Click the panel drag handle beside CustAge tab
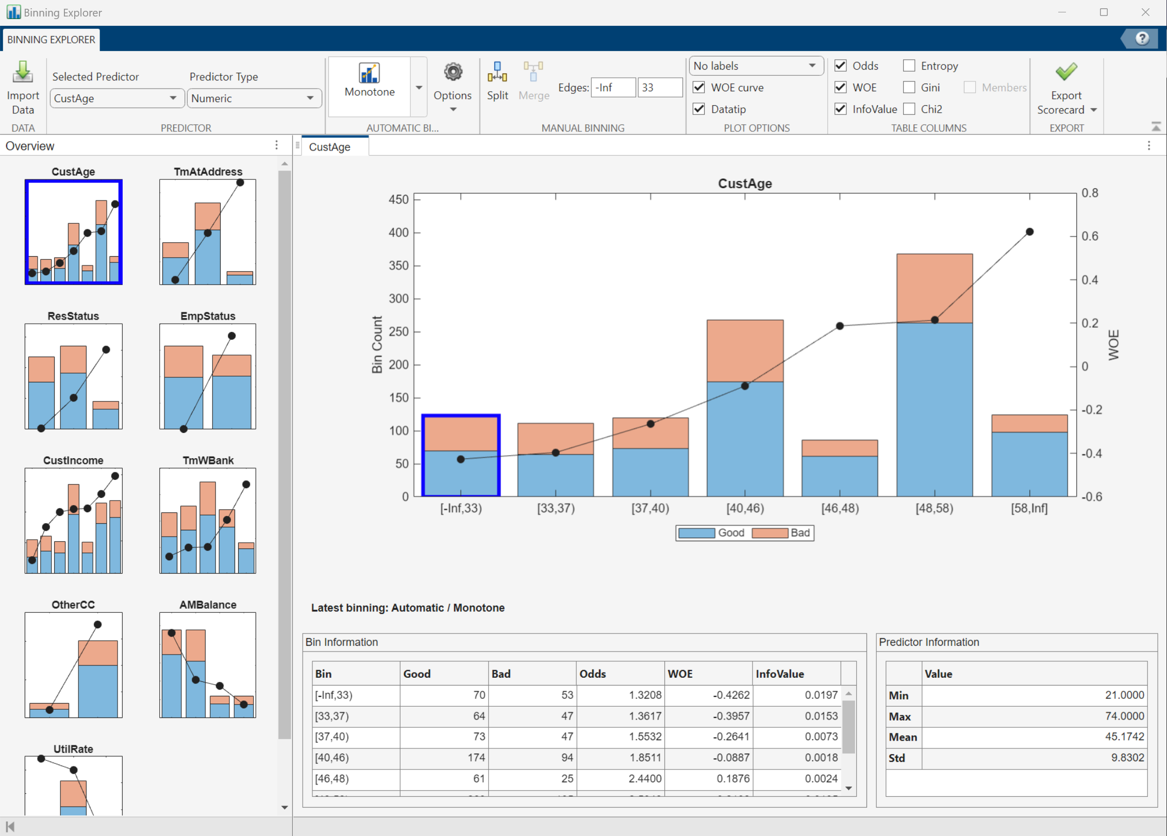 pyautogui.click(x=297, y=146)
